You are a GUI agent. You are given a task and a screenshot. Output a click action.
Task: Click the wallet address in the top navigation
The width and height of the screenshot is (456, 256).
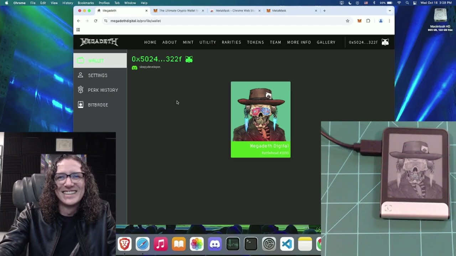[363, 42]
